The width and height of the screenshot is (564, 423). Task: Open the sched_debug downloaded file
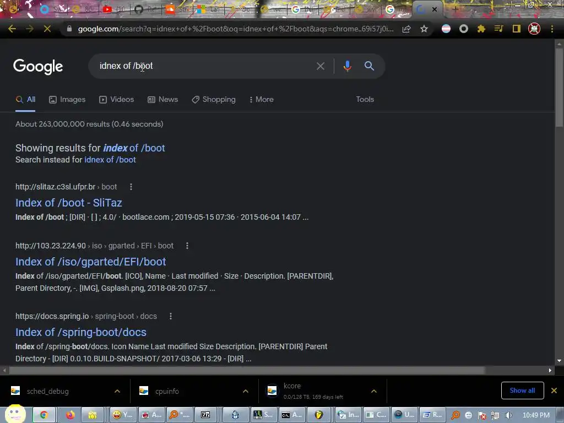(x=47, y=392)
